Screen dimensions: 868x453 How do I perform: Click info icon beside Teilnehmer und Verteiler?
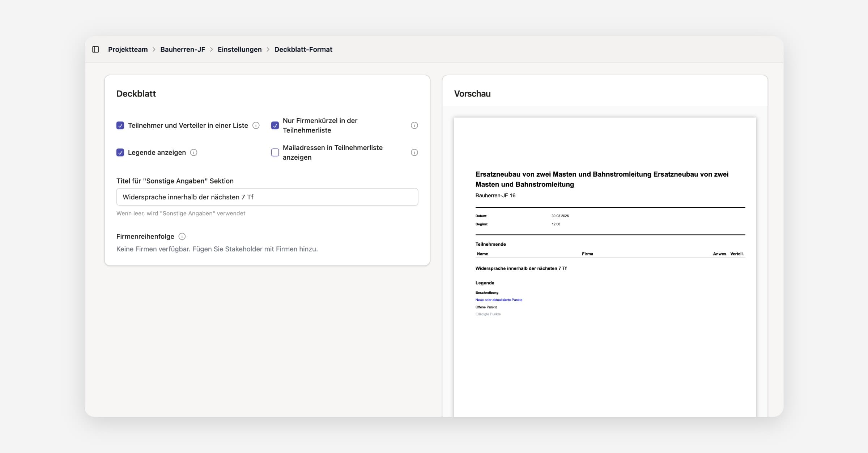[x=256, y=125]
